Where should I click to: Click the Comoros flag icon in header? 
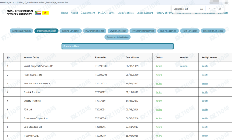[x=38, y=13]
